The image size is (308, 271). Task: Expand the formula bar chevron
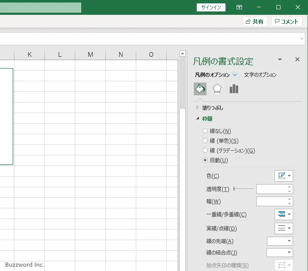302,39
